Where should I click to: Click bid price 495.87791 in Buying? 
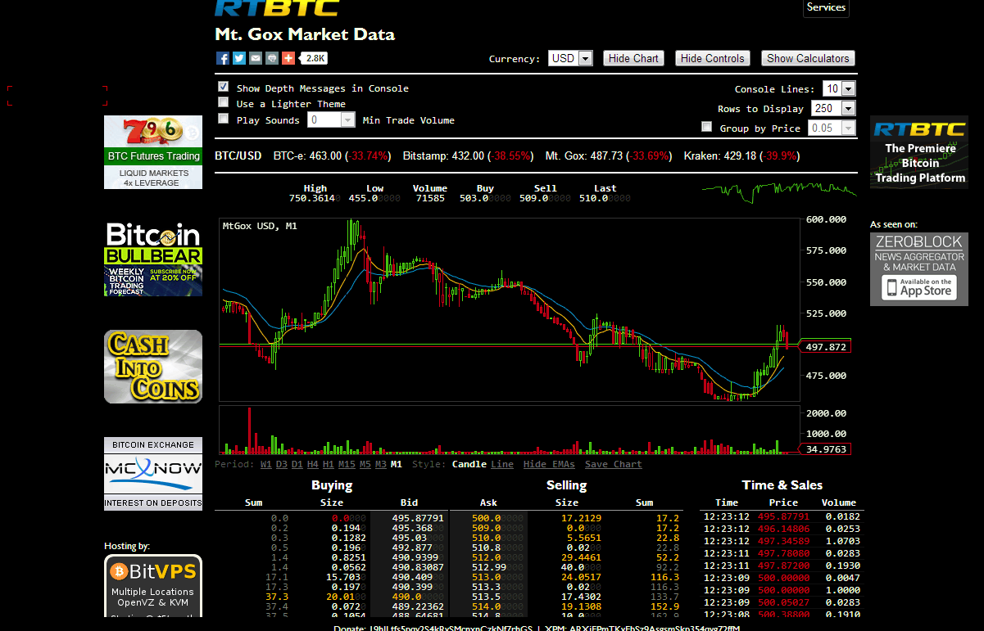coord(418,518)
